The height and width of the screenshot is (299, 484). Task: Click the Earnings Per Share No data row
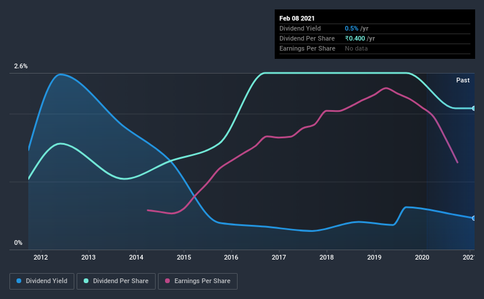pos(375,48)
